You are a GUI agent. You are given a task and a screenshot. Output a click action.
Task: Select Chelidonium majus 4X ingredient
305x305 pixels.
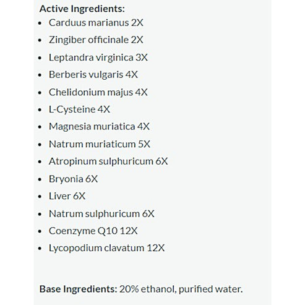(98, 92)
